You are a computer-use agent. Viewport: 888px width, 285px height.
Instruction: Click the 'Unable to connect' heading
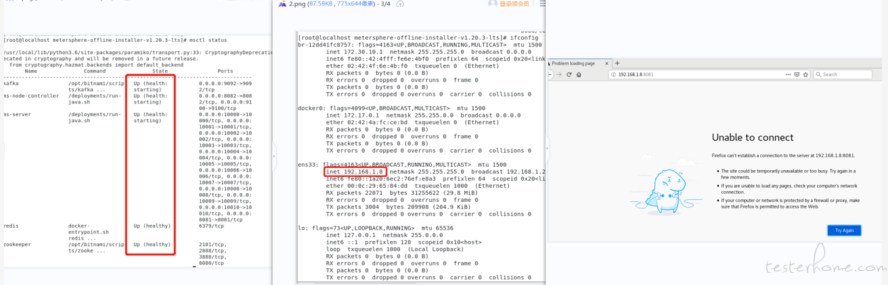click(751, 137)
